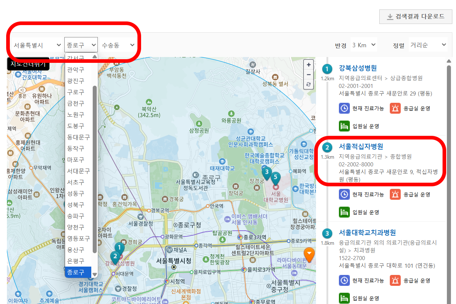Open the 수송동 neighborhood dropdown
Image resolution: width=456 pixels, height=304 pixels.
[118, 45]
